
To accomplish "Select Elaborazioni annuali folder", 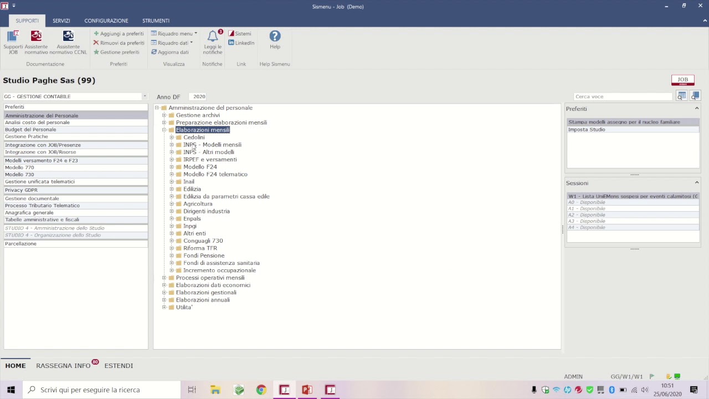I will click(203, 300).
